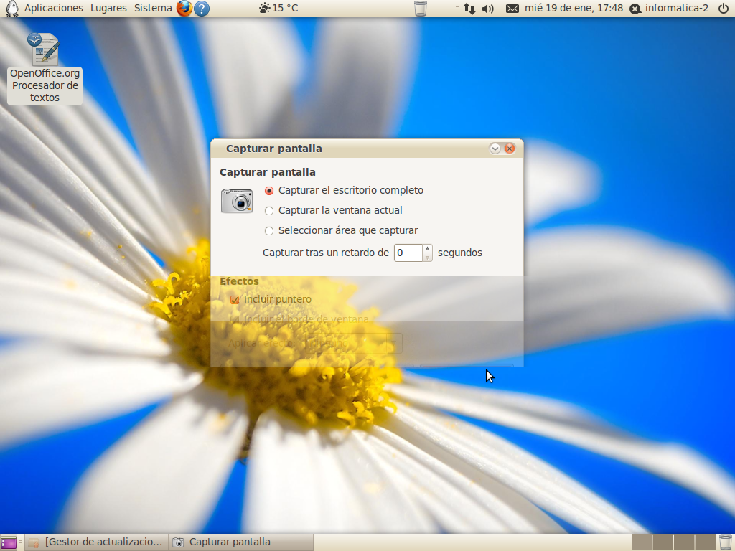The height and width of the screenshot is (551, 735).
Task: Open the weather applet showing 15 °C
Action: pyautogui.click(x=278, y=9)
